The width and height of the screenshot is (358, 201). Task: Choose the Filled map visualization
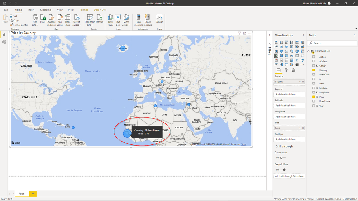pyautogui.click(x=281, y=55)
